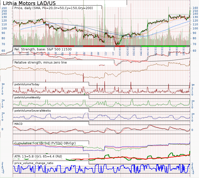The width and height of the screenshot is (199, 178).
Task: Click the -2 value on left price_volume_change_ratio axis
Action: [3, 172]
